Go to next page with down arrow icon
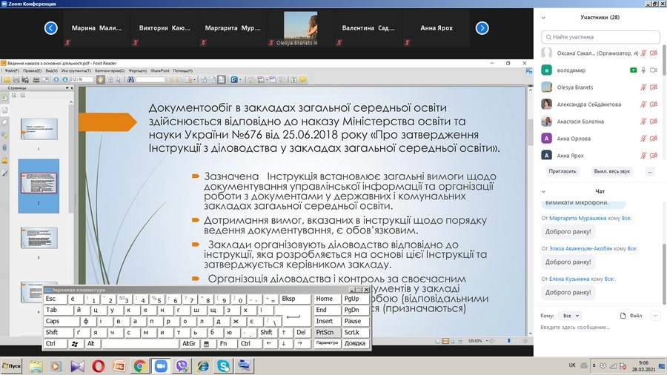Screen dimensions: 667x375 coord(64,79)
